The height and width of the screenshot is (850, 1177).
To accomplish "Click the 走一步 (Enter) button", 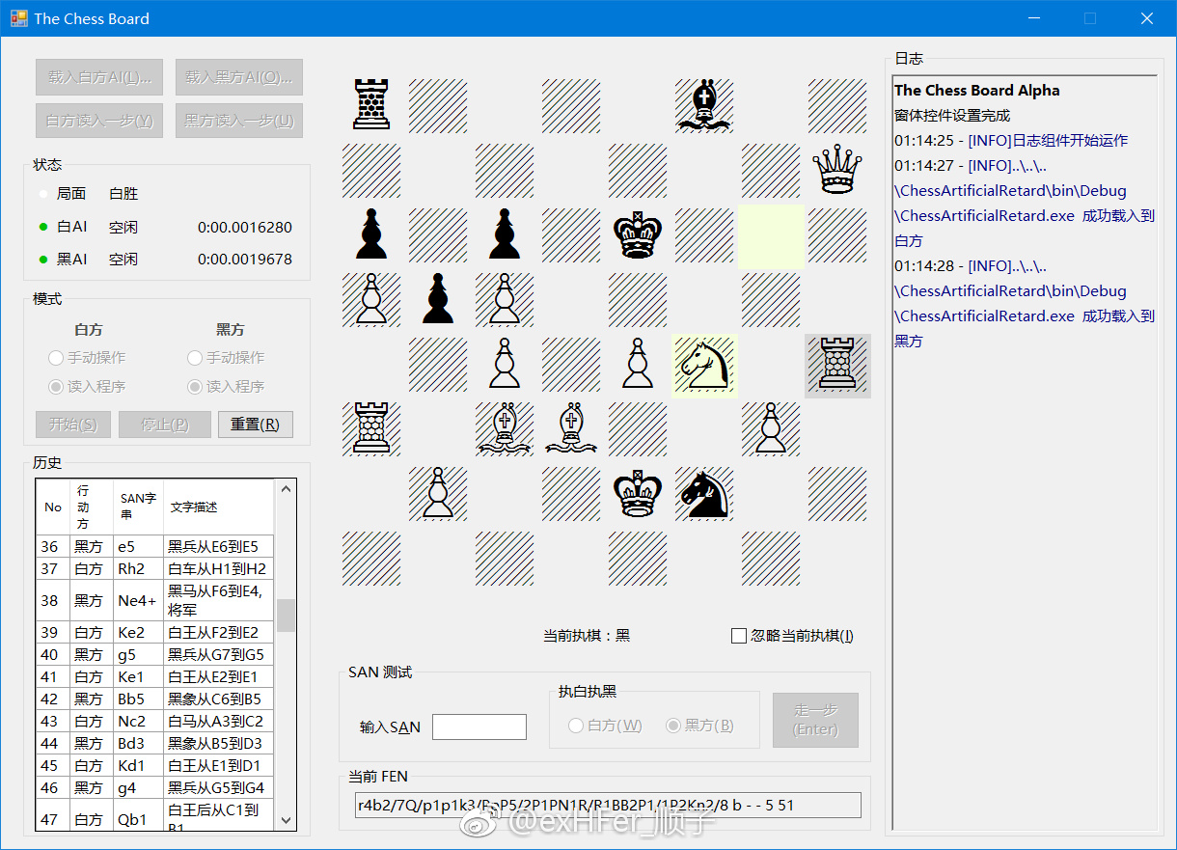I will (815, 720).
